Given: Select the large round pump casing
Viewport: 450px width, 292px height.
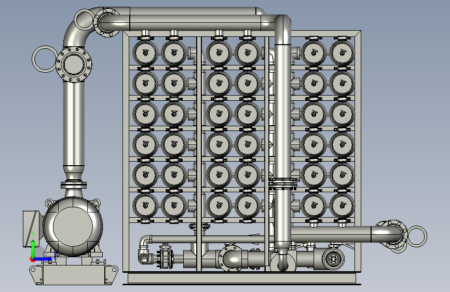Looking at the screenshot, I should 73,227.
